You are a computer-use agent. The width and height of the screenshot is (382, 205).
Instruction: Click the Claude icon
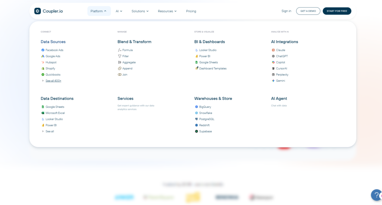273,50
